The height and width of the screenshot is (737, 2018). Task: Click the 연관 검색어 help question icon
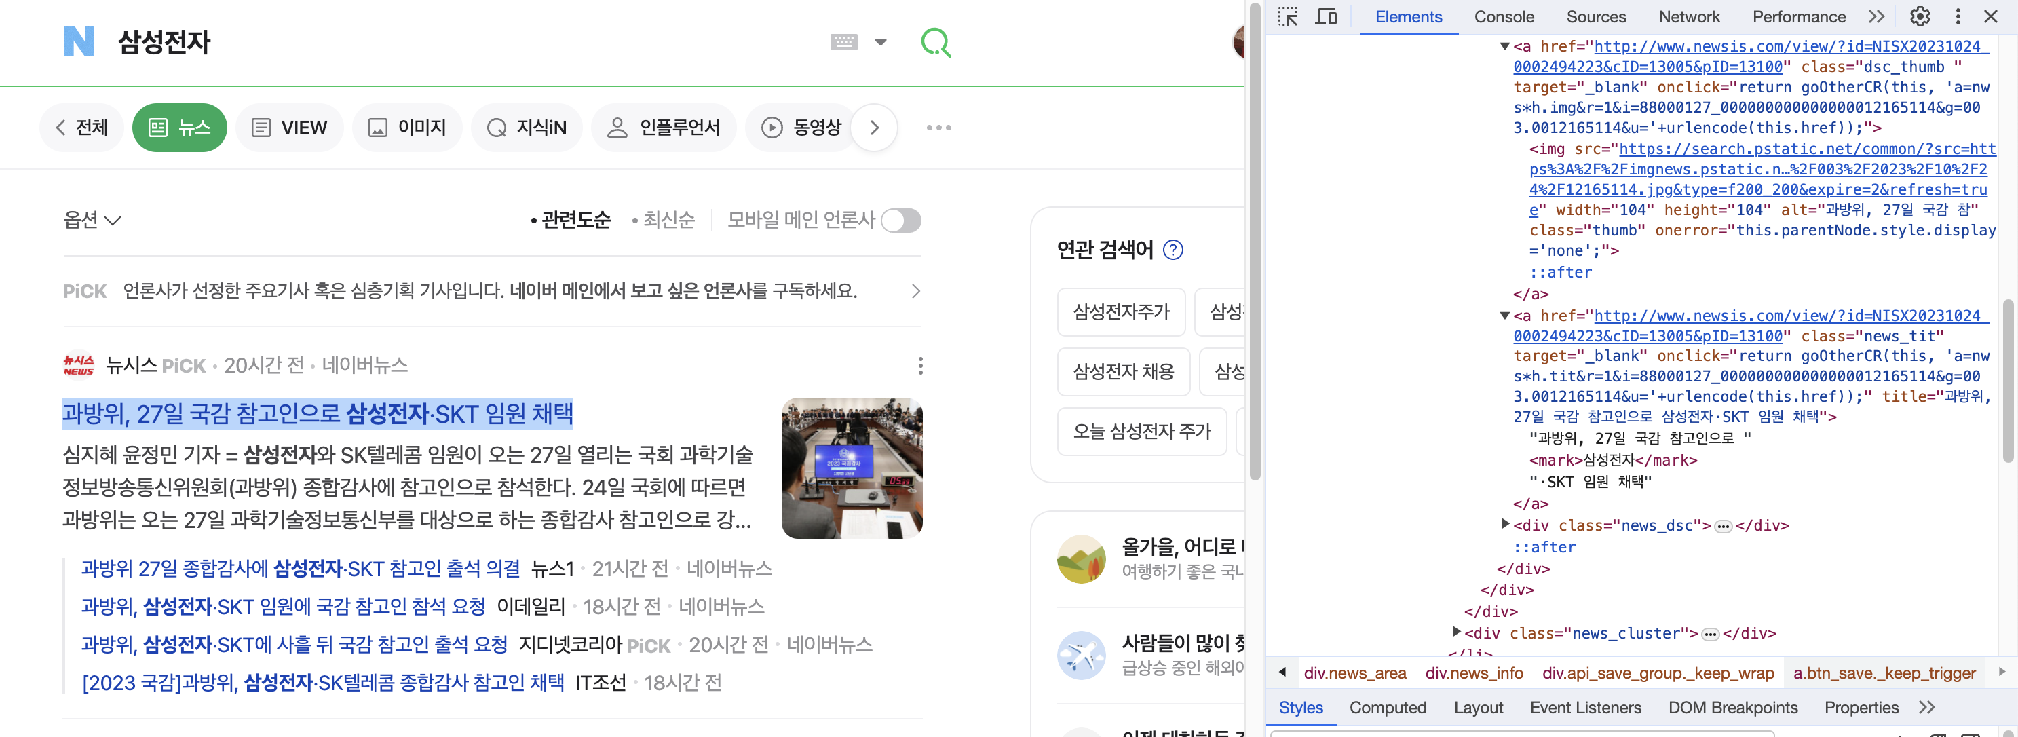click(x=1173, y=250)
